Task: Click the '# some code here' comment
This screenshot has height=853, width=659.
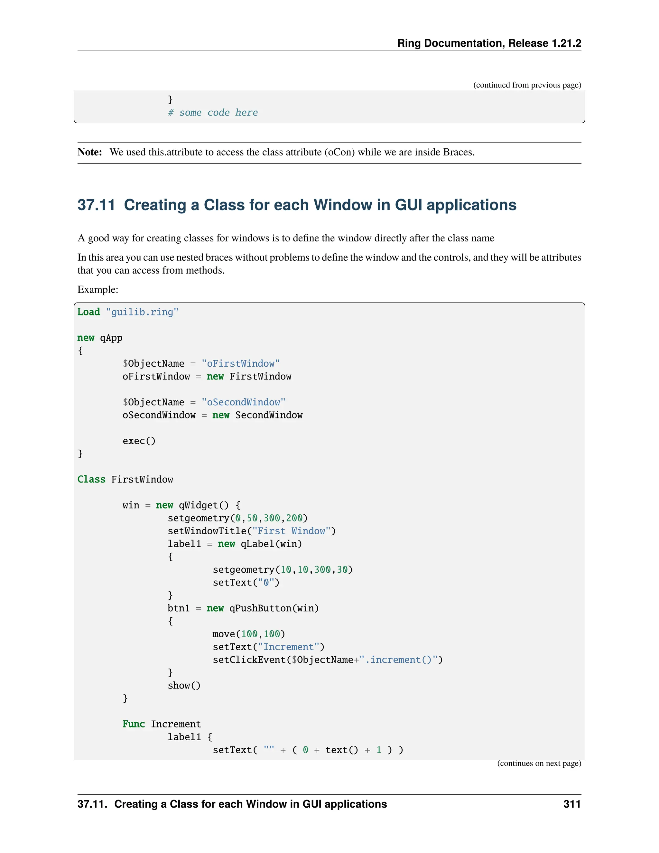Action: (x=213, y=113)
